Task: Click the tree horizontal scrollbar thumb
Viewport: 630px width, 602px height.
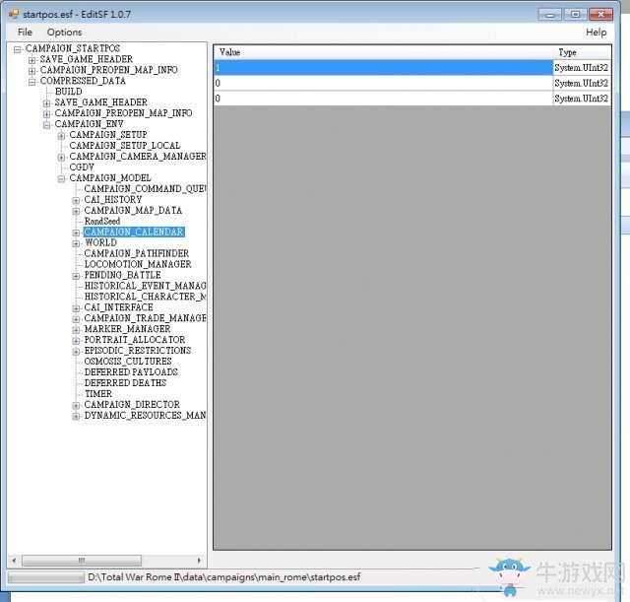Action: pos(82,561)
